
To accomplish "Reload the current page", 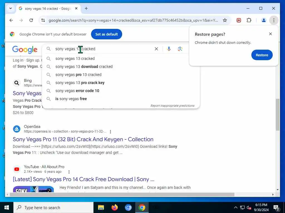I will click(x=31, y=20).
